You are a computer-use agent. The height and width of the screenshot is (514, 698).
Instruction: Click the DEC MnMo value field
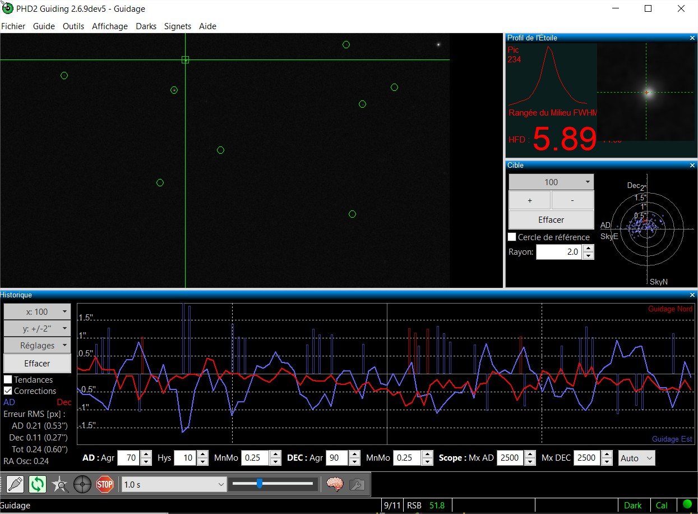point(408,458)
